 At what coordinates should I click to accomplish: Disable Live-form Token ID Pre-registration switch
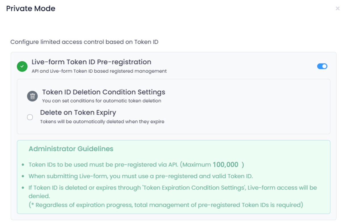[x=322, y=66]
